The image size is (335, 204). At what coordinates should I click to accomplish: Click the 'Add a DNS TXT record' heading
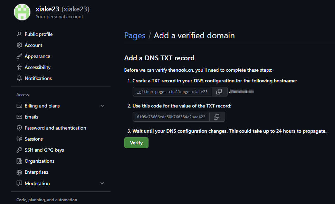(159, 58)
